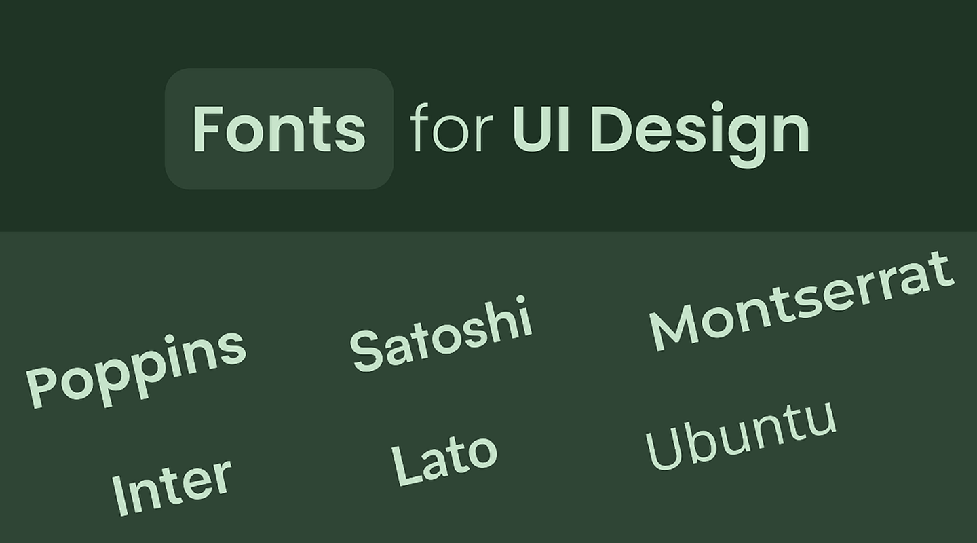The image size is (977, 543).
Task: Click the bold "UI" word in the title
Action: click(539, 128)
